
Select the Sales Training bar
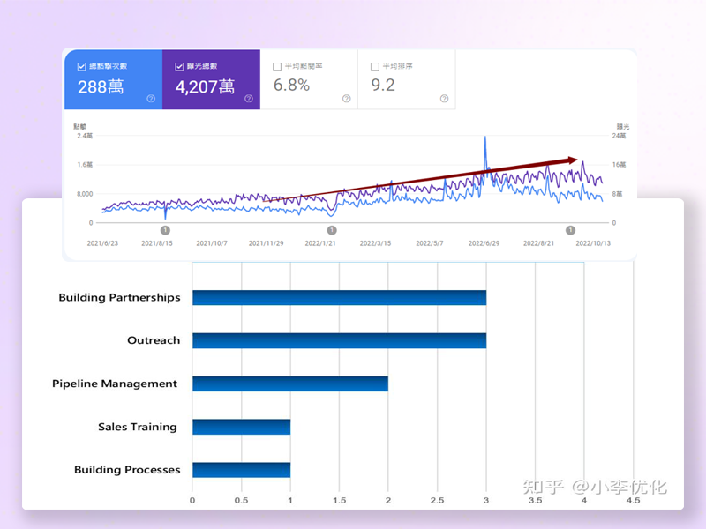coord(241,427)
